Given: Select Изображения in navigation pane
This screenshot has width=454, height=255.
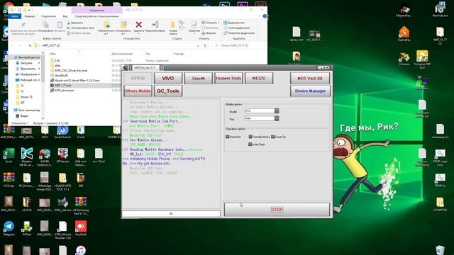Looking at the screenshot, I should (x=28, y=74).
